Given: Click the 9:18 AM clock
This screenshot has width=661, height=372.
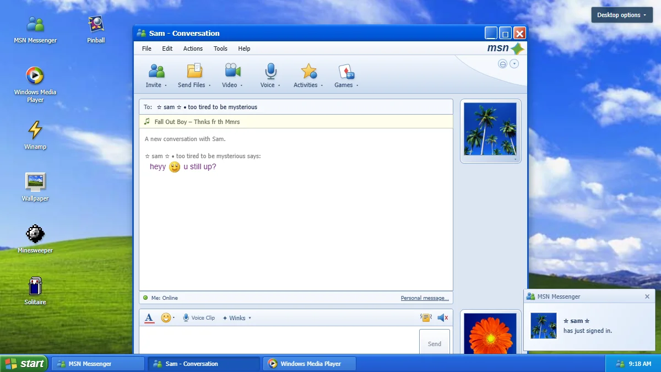Looking at the screenshot, I should coord(640,364).
